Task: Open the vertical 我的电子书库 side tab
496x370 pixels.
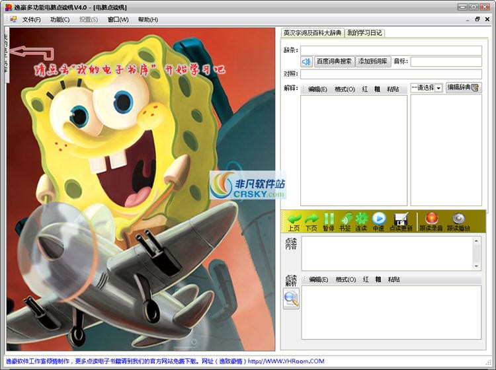Action: 6,55
